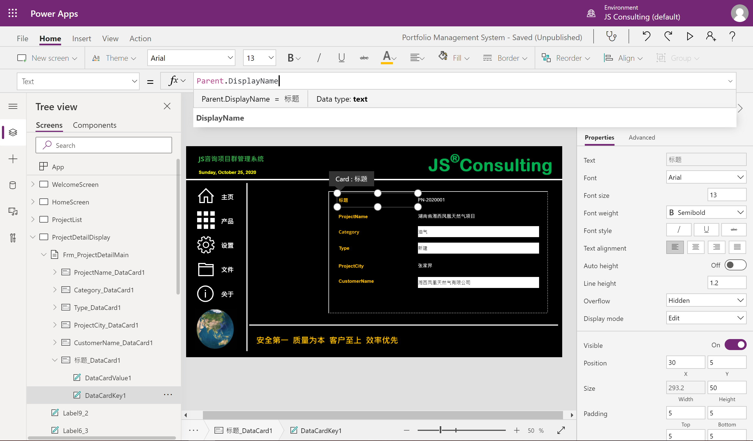This screenshot has width=753, height=441.
Task: Expand the WelcomeScreen tree node
Action: [33, 184]
